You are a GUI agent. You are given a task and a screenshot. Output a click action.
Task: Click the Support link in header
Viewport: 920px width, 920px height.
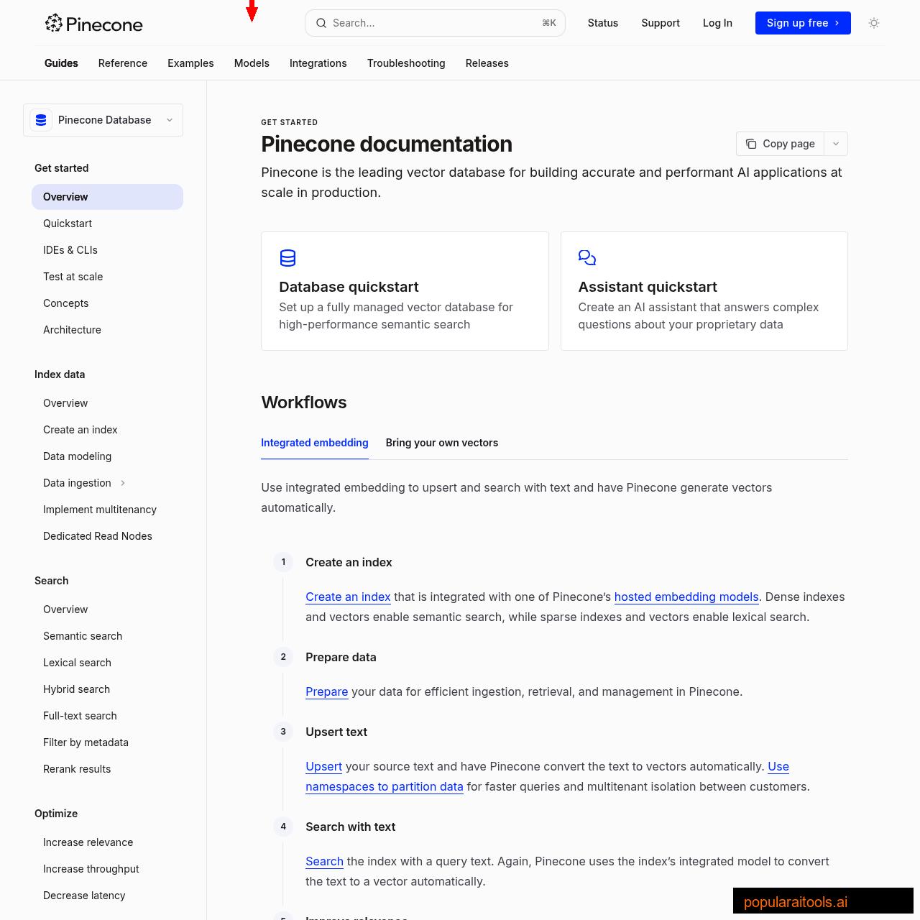661,23
